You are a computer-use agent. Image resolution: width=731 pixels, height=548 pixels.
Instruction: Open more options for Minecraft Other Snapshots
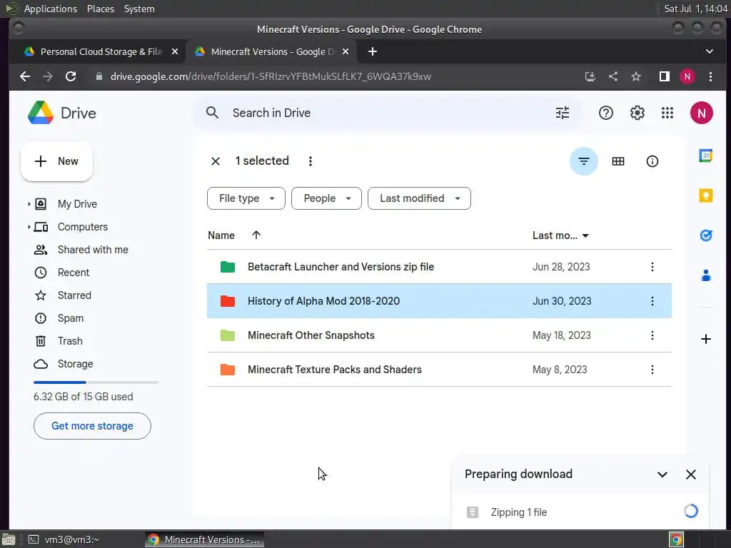point(652,335)
